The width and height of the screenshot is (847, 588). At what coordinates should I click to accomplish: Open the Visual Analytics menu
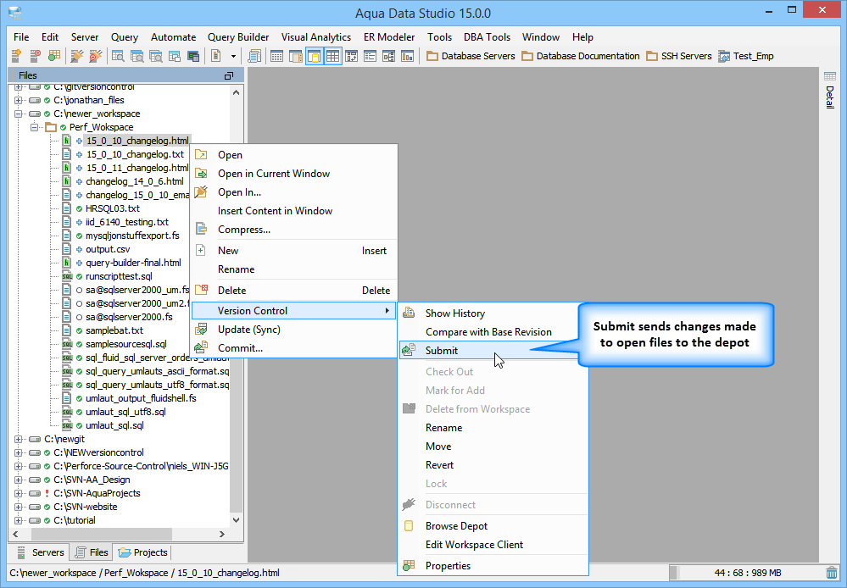pos(316,37)
